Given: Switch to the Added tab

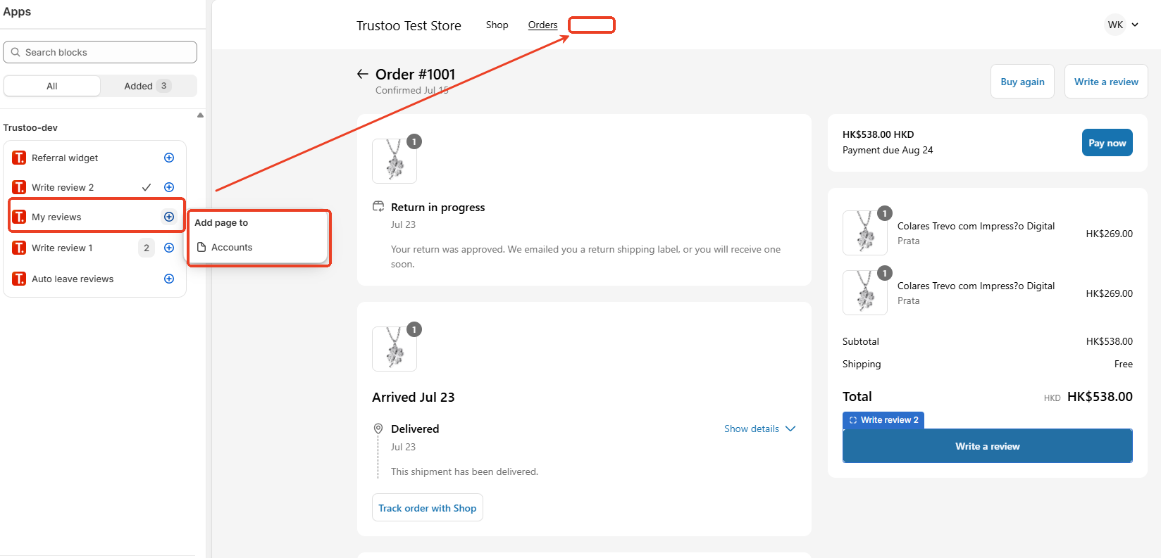Looking at the screenshot, I should coord(147,86).
